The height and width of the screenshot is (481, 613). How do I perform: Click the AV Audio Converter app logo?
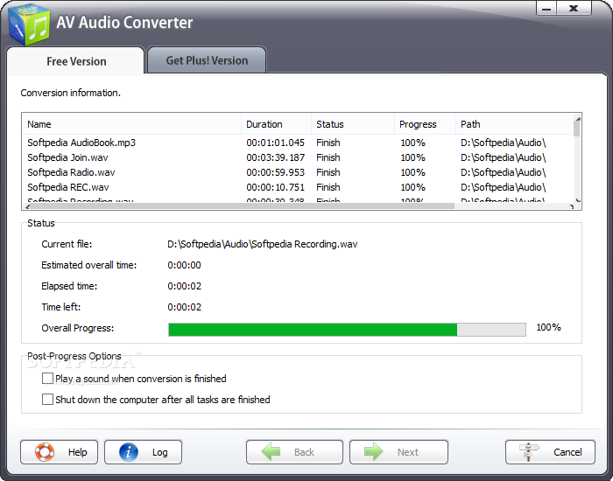tap(29, 24)
